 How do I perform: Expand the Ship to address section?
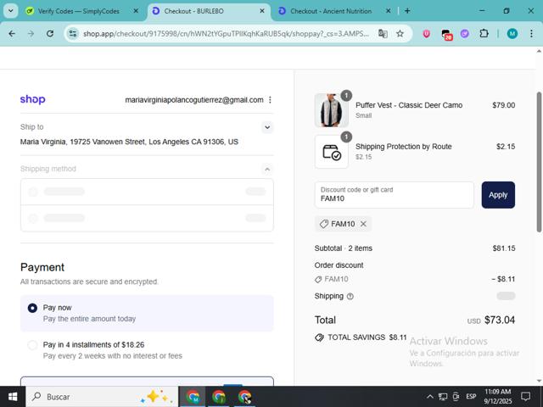[x=267, y=127]
